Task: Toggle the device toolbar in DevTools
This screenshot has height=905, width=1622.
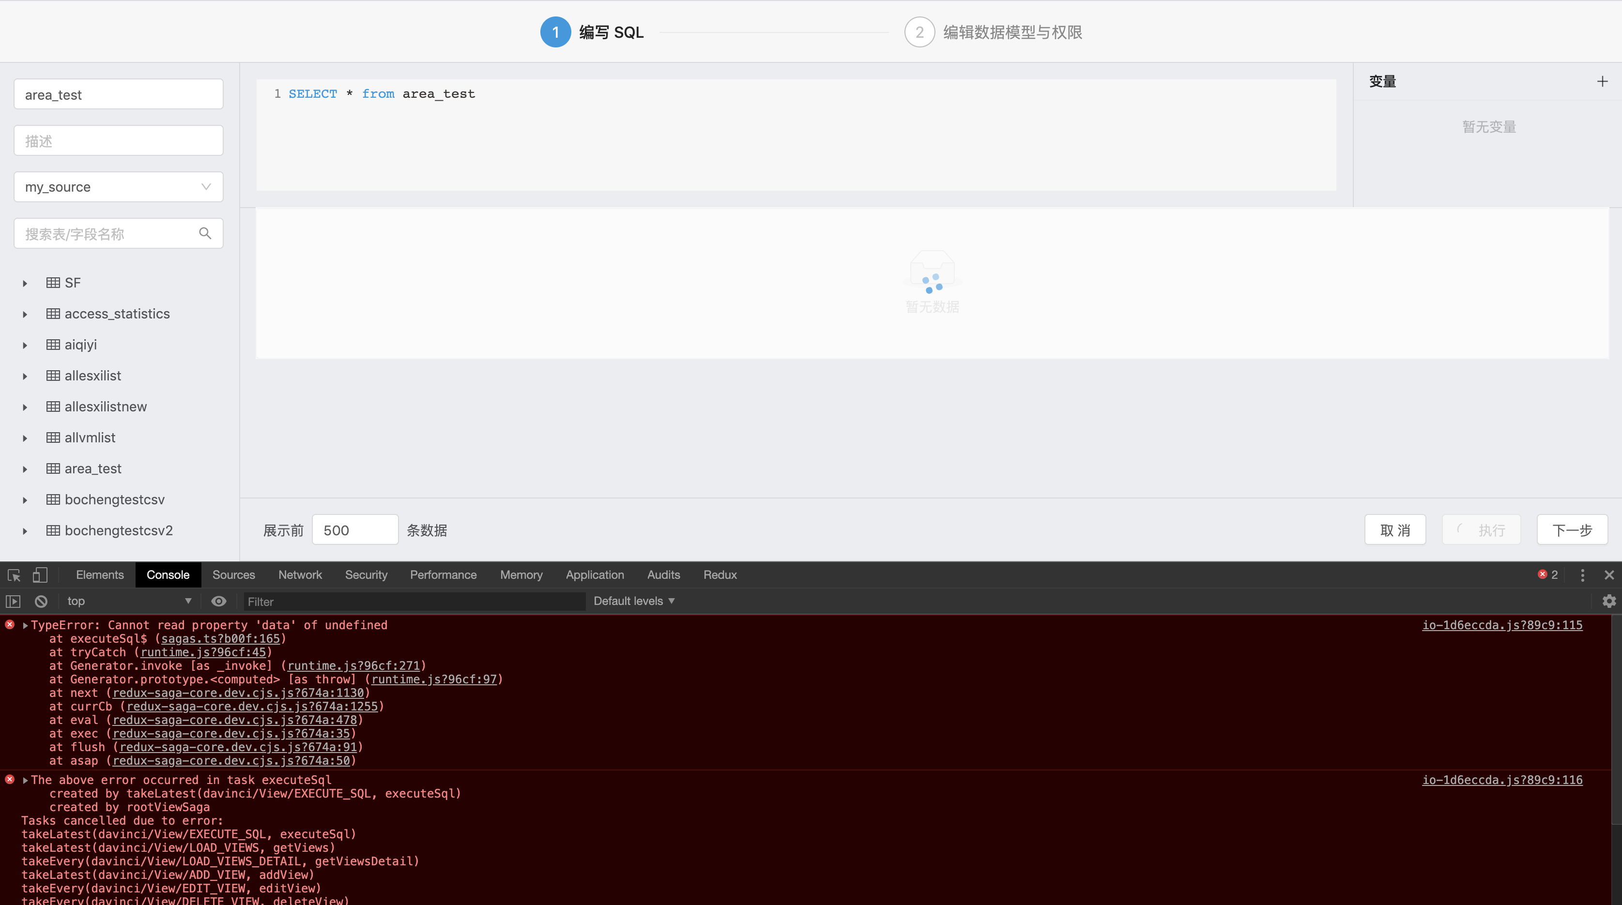Action: [40, 574]
